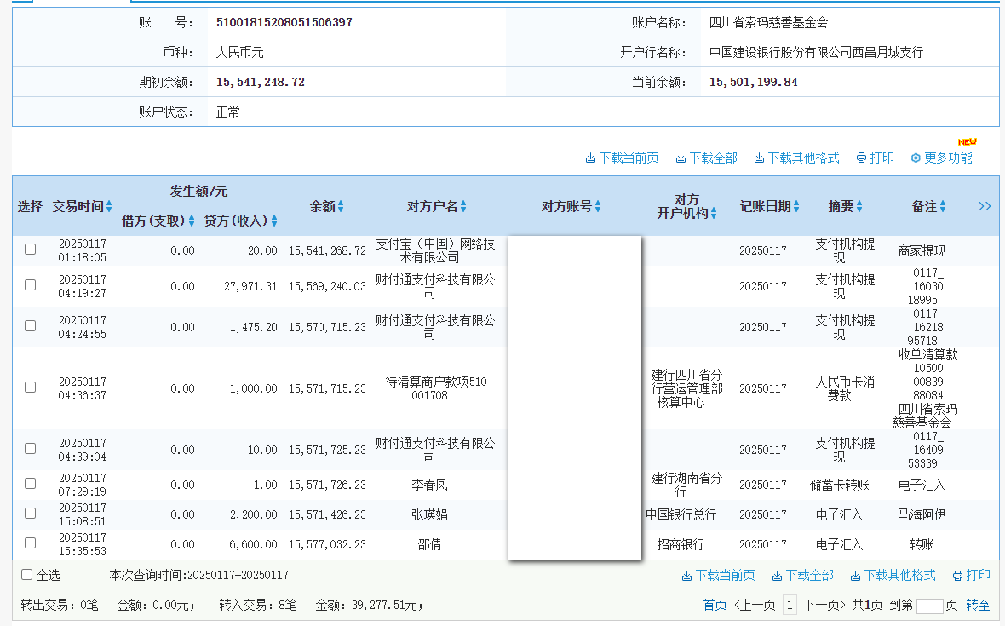Select the 04:36:37 transaction checkbox
The width and height of the screenshot is (1005, 626).
tap(30, 387)
